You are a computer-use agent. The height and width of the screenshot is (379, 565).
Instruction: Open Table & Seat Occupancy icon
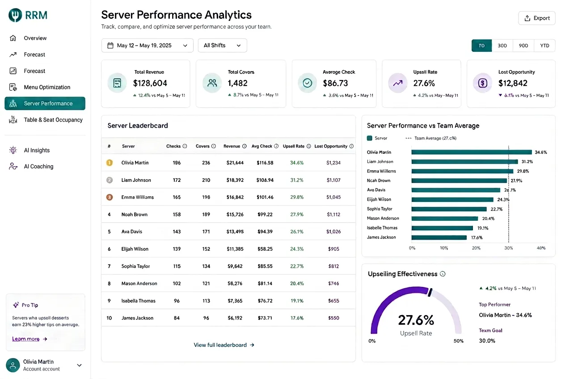[13, 120]
